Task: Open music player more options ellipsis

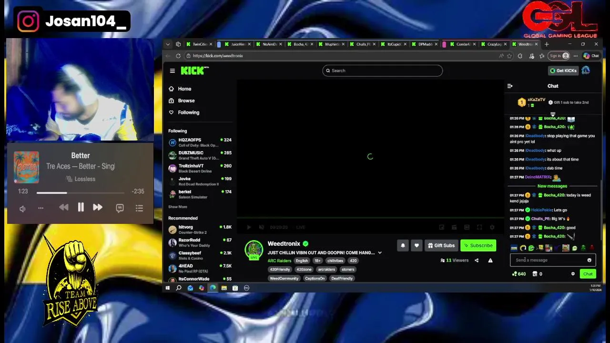Action: 41,208
